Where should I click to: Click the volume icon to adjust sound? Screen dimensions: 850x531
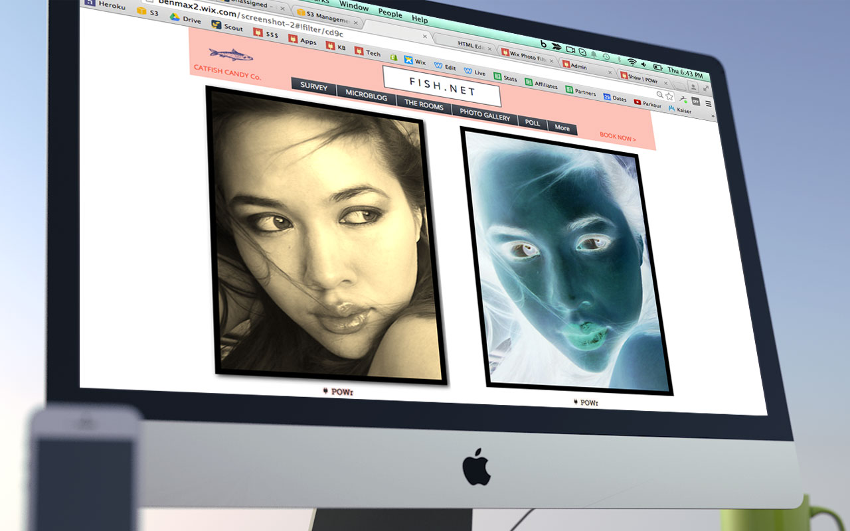[x=643, y=65]
